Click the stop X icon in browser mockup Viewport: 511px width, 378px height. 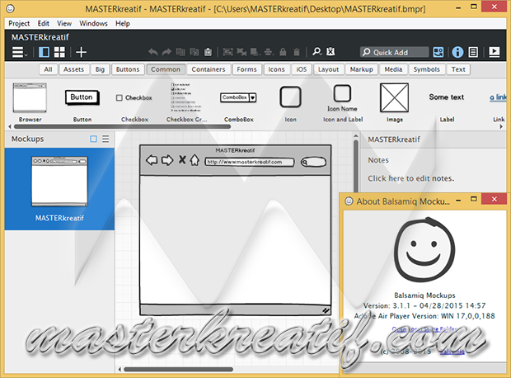click(x=182, y=160)
